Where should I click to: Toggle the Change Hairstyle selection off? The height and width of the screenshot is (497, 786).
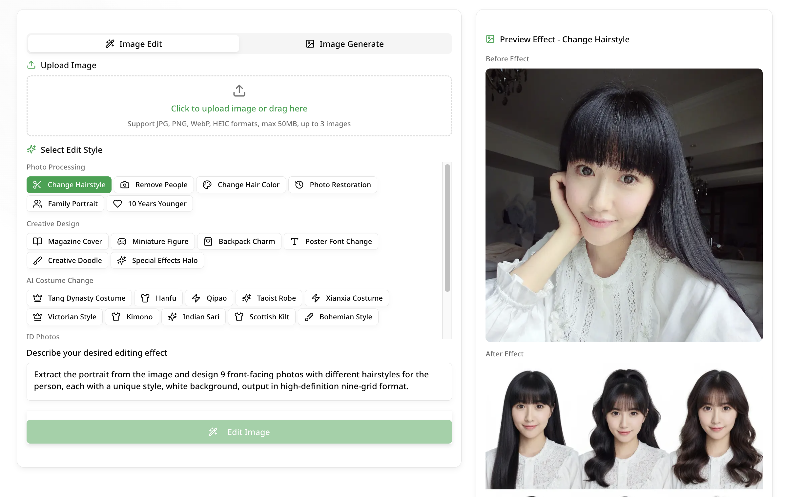pyautogui.click(x=69, y=185)
